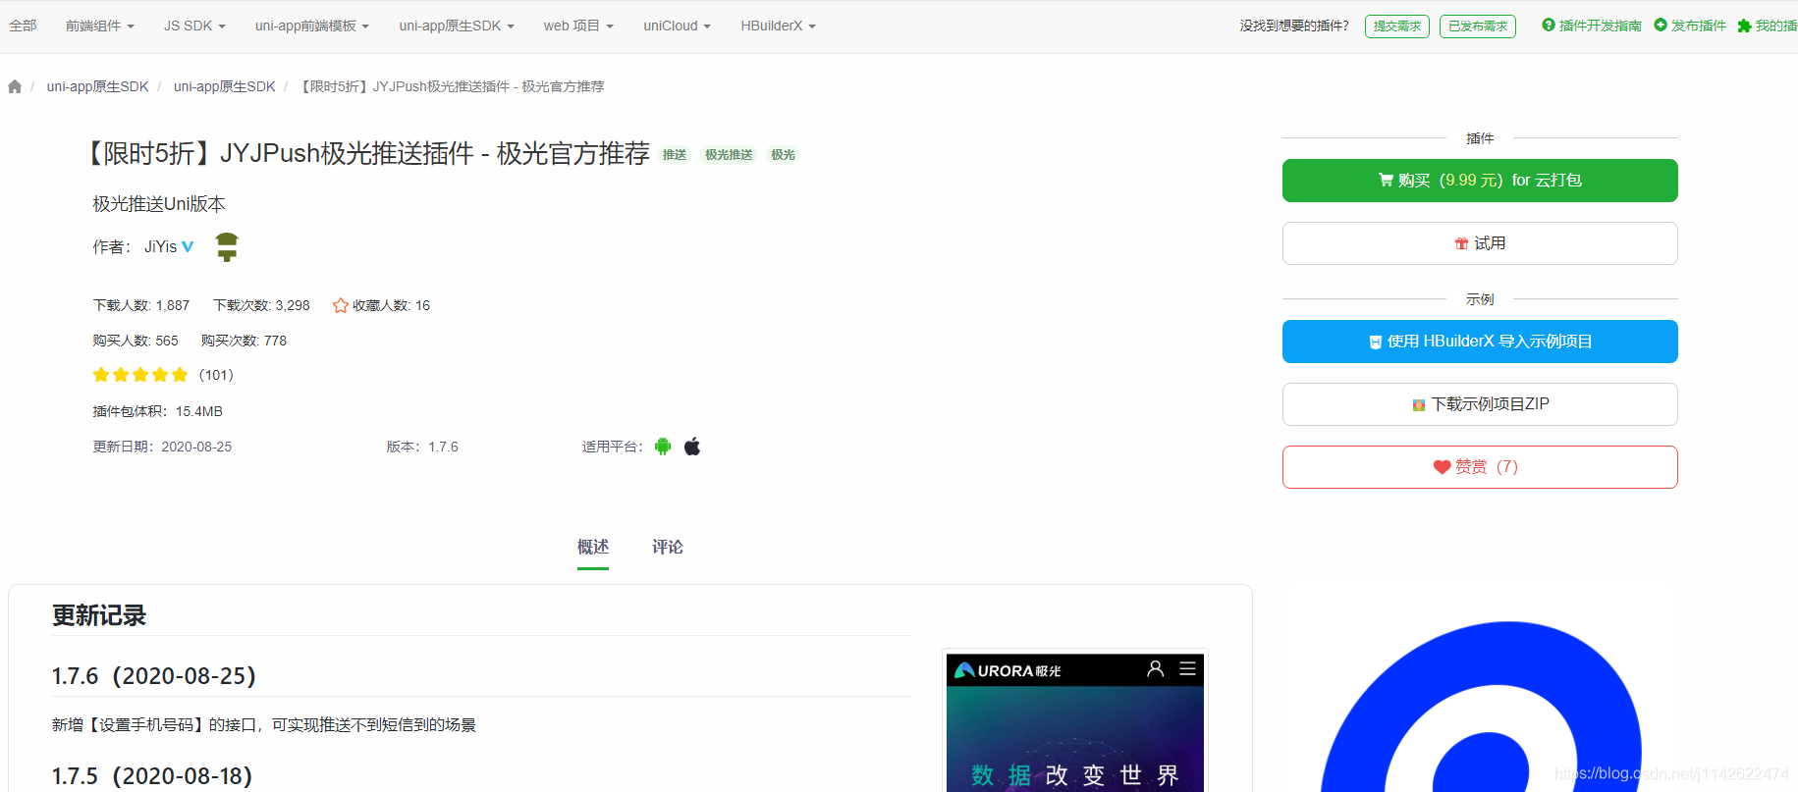
Task: Click the 插件包体积: 15.4MB text
Action: click(158, 411)
